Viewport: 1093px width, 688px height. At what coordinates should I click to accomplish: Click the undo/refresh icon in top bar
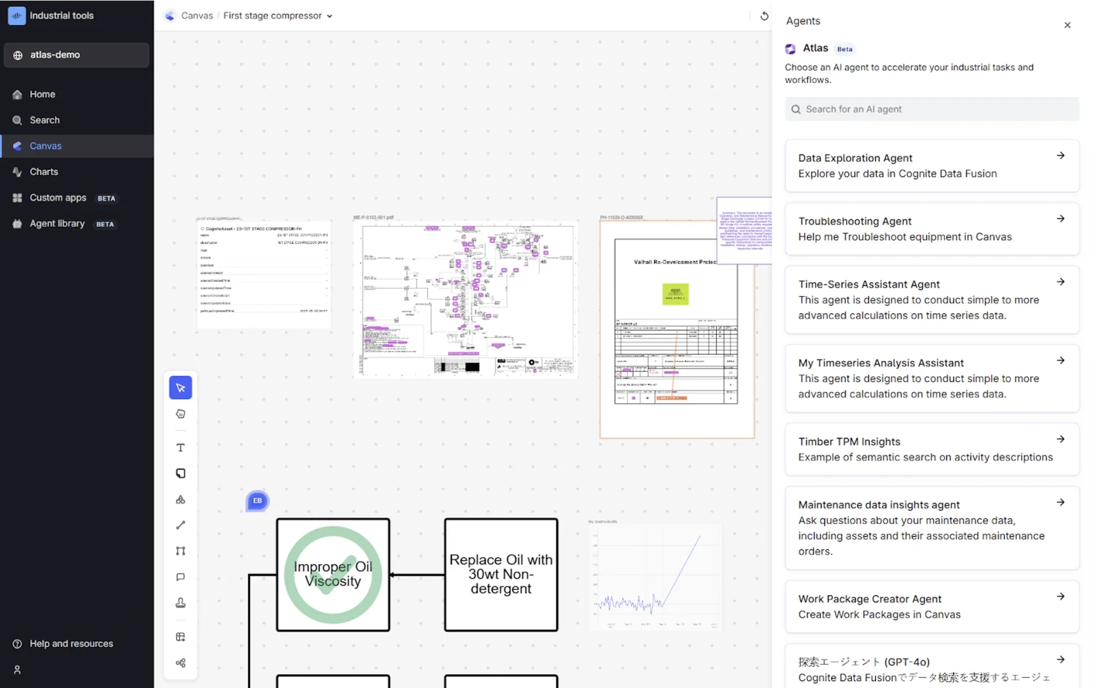[x=764, y=16]
